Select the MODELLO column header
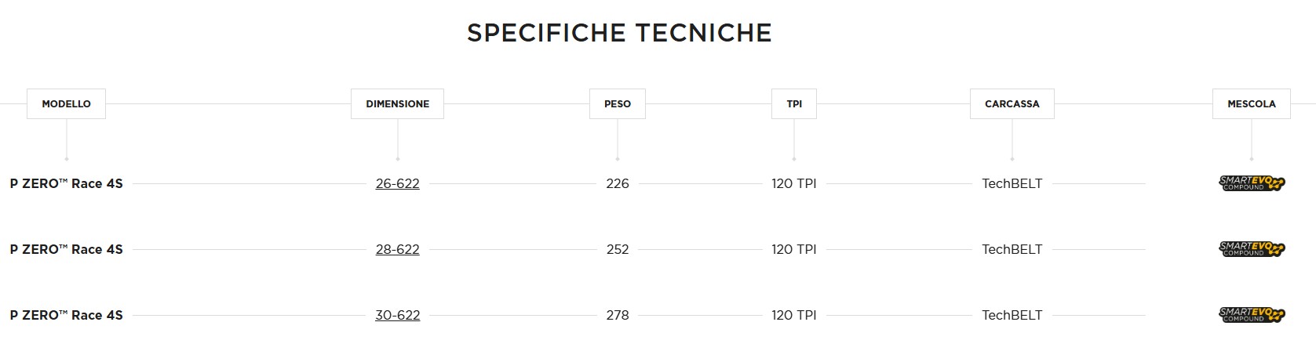Viewport: 1316px width, 351px height. pyautogui.click(x=66, y=103)
